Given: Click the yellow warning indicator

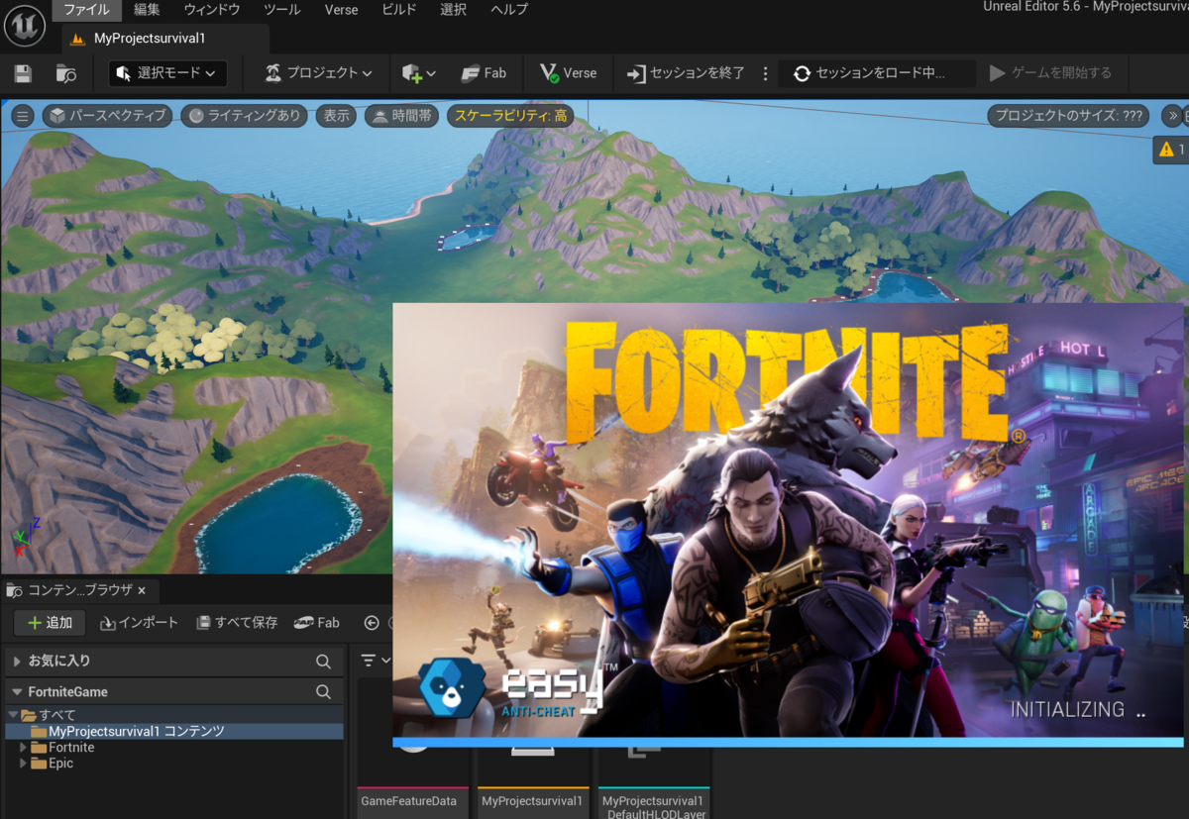Looking at the screenshot, I should coord(1170,150).
